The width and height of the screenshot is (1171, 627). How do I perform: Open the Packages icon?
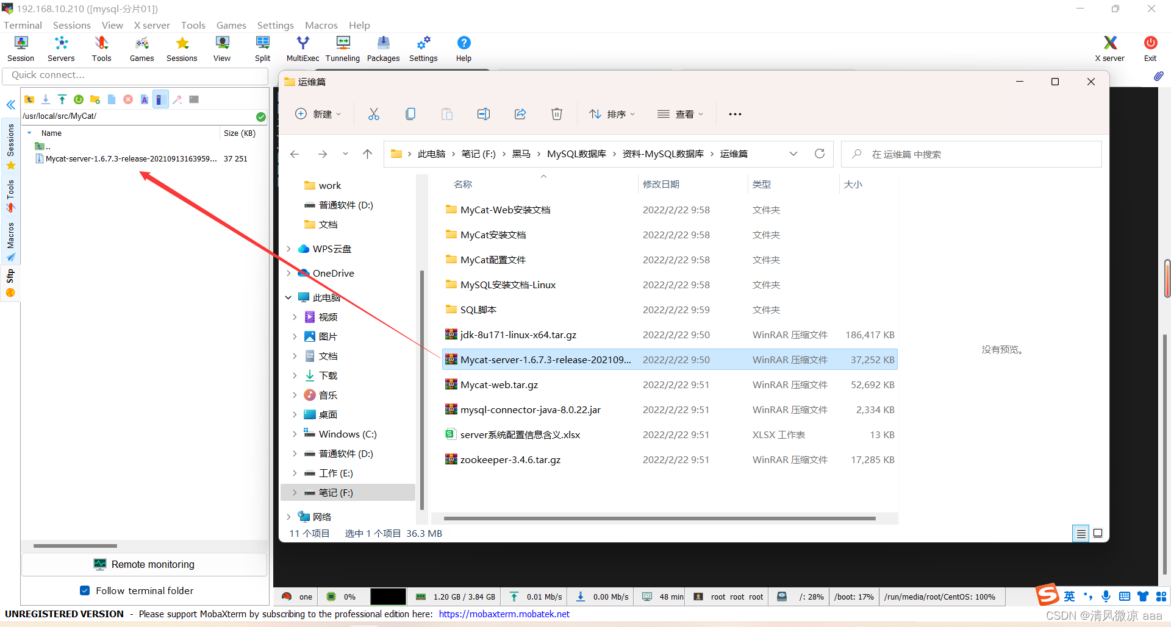[x=383, y=49]
